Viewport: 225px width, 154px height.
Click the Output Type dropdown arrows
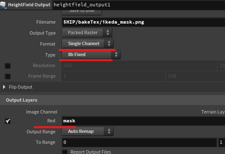point(108,32)
